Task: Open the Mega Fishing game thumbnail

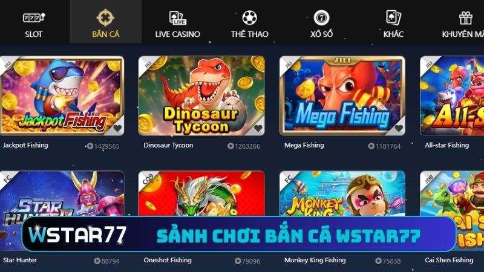Action: pos(342,96)
